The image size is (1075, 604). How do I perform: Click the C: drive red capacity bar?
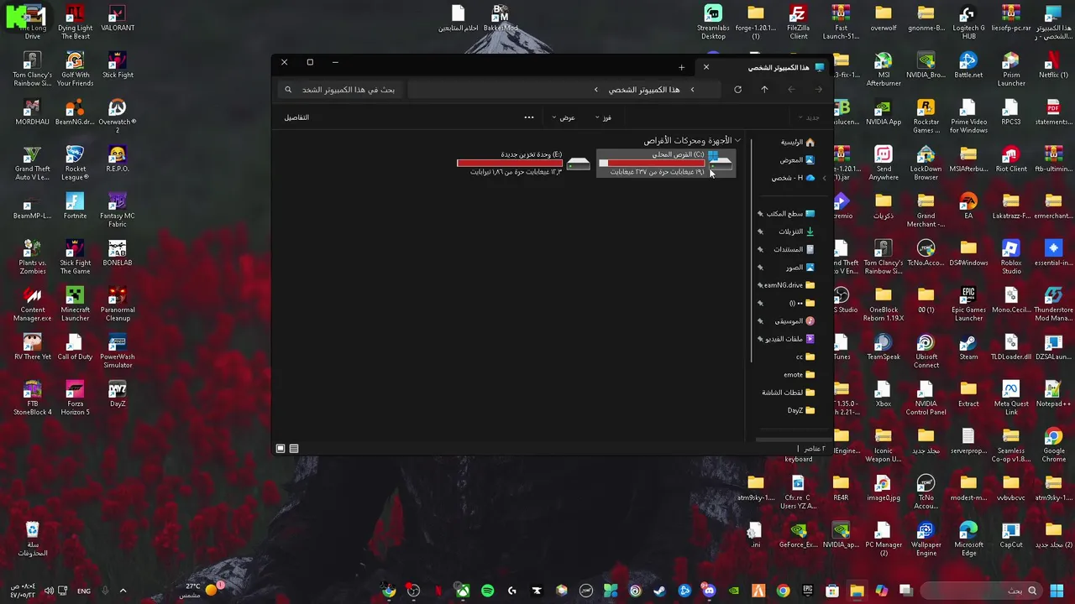(652, 163)
